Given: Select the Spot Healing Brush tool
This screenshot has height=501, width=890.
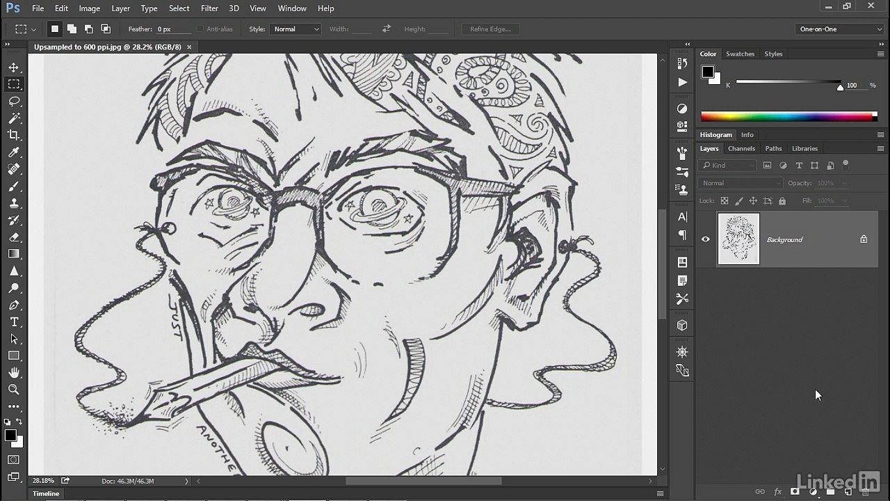Looking at the screenshot, I should click(14, 169).
